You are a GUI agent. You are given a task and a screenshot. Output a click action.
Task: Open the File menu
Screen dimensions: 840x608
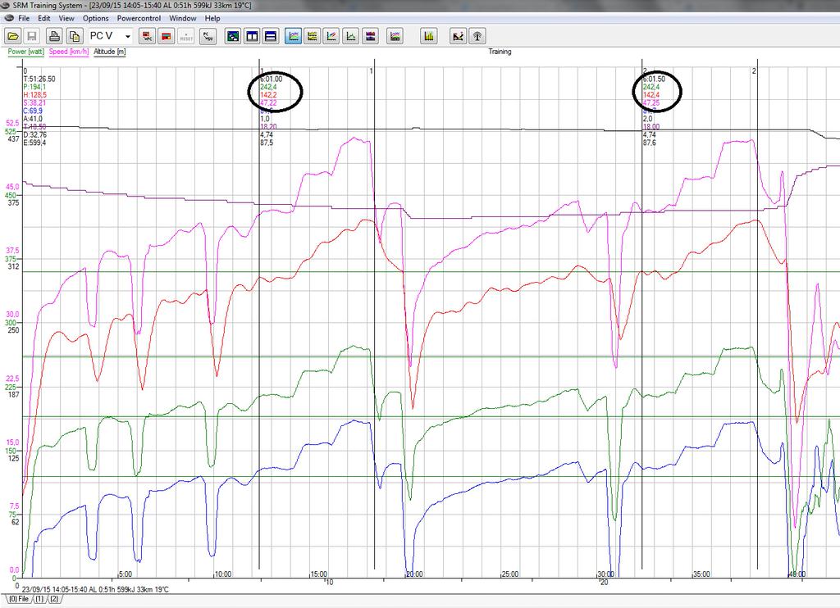click(24, 18)
